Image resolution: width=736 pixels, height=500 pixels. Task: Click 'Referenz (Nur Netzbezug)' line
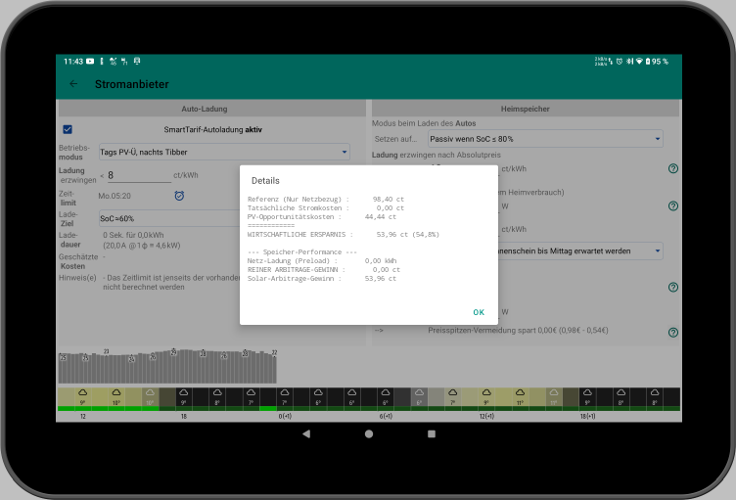325,199
